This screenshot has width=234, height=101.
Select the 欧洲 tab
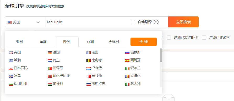[67, 42]
